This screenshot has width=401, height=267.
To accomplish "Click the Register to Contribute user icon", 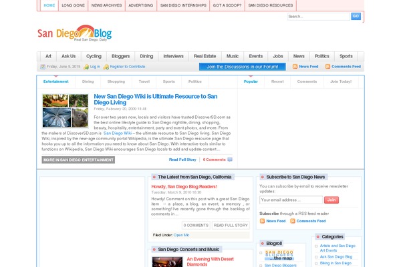I will tap(106, 67).
